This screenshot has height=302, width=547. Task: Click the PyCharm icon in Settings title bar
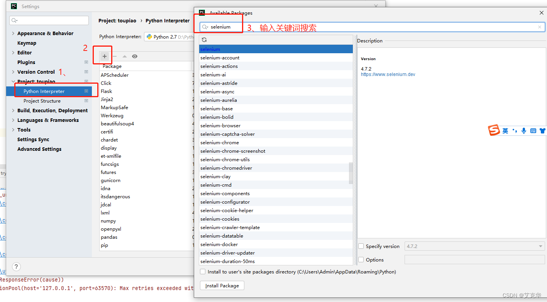(x=14, y=6)
